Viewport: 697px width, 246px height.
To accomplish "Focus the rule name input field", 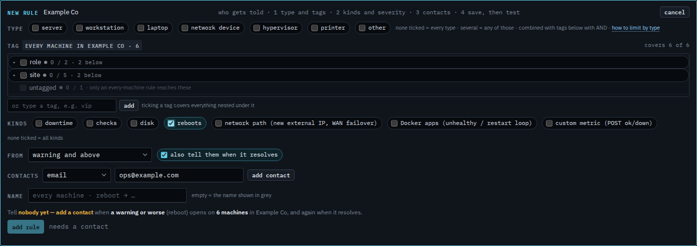I will (107, 196).
